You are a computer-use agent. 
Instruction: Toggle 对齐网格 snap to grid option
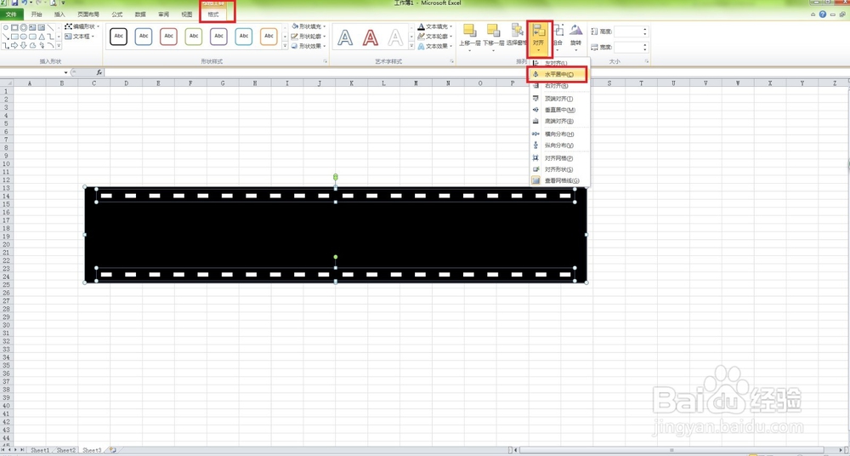[559, 158]
